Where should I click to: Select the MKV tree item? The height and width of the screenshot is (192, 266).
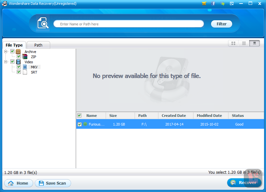34,67
